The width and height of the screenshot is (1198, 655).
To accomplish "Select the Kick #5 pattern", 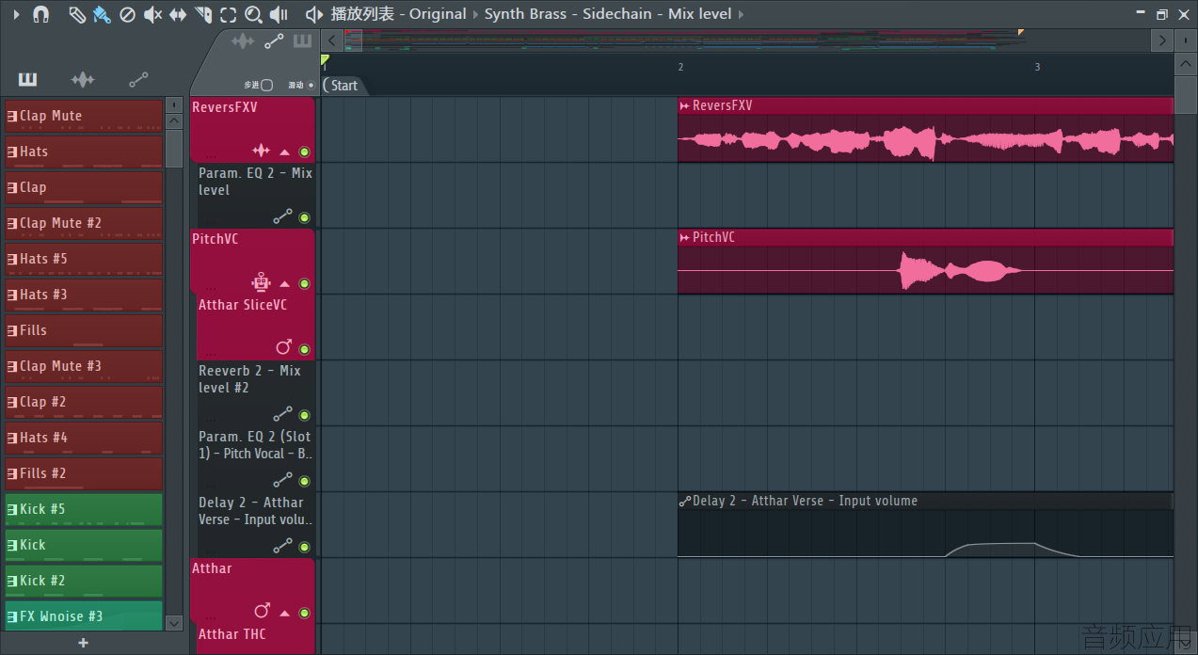I will [84, 509].
